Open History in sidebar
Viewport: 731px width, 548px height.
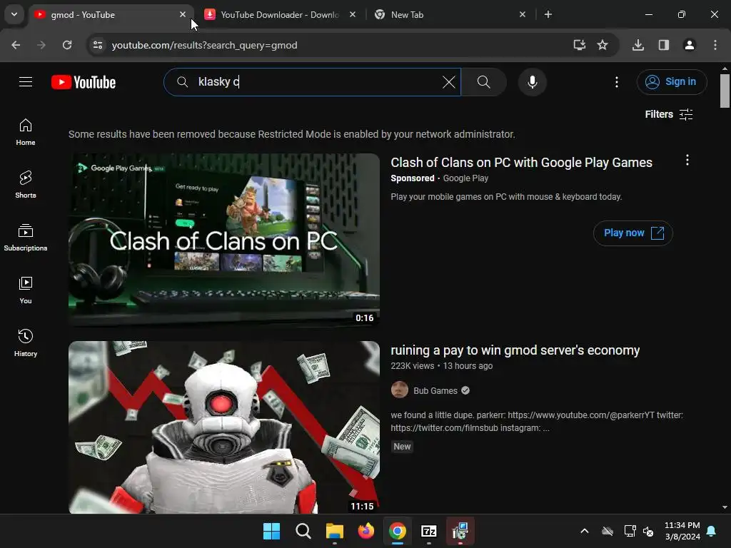tap(26, 343)
